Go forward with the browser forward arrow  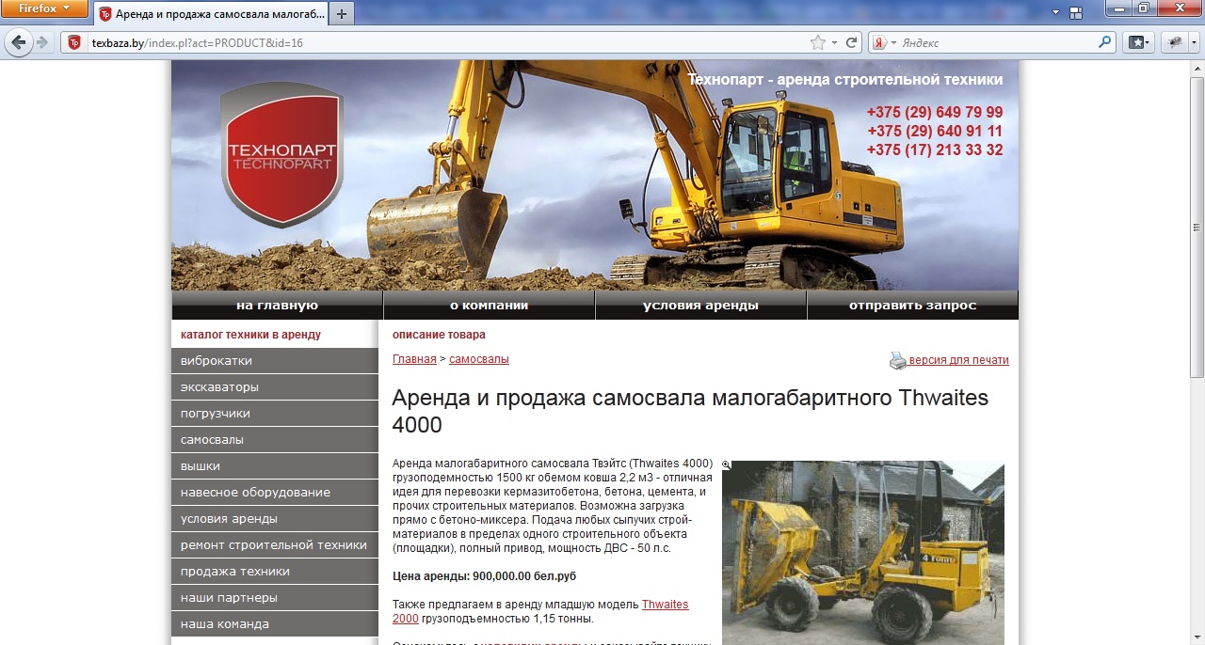42,42
